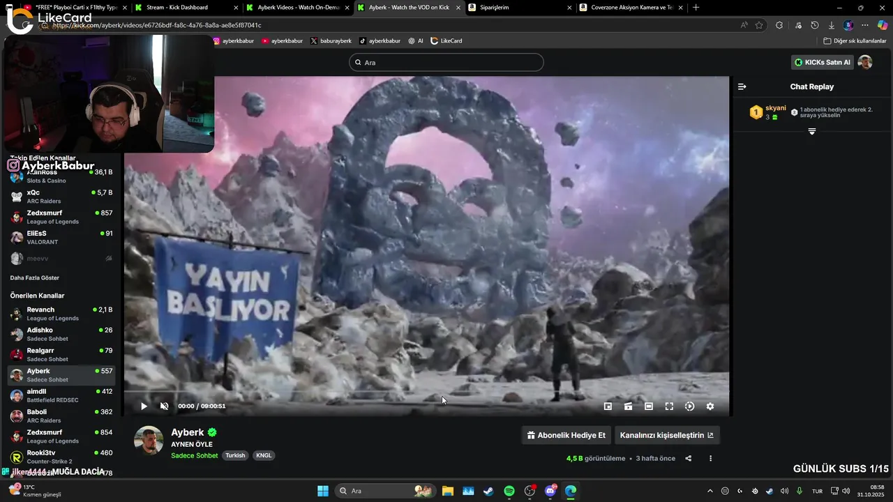The width and height of the screenshot is (893, 502).
Task: Click Abonelik Hediye Et button
Action: pos(566,435)
